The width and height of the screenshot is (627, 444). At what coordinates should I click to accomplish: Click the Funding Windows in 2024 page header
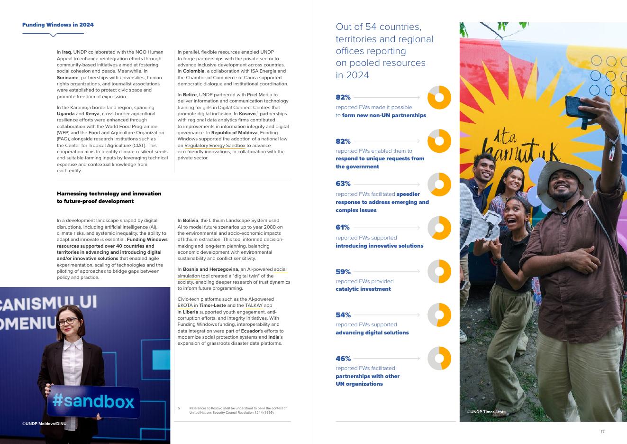58,25
